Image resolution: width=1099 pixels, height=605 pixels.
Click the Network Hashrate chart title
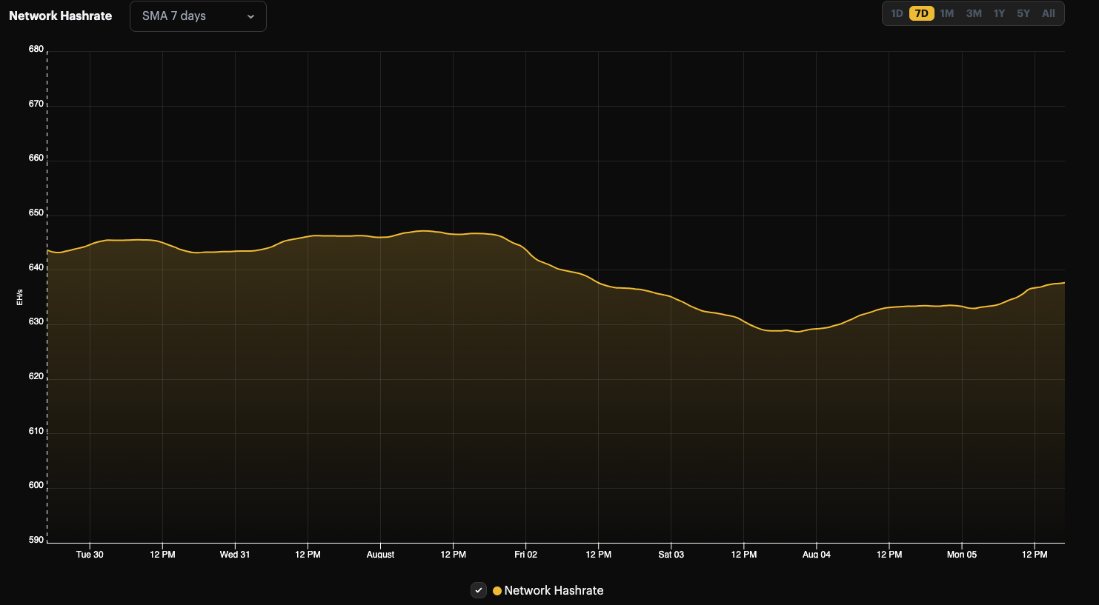(59, 15)
